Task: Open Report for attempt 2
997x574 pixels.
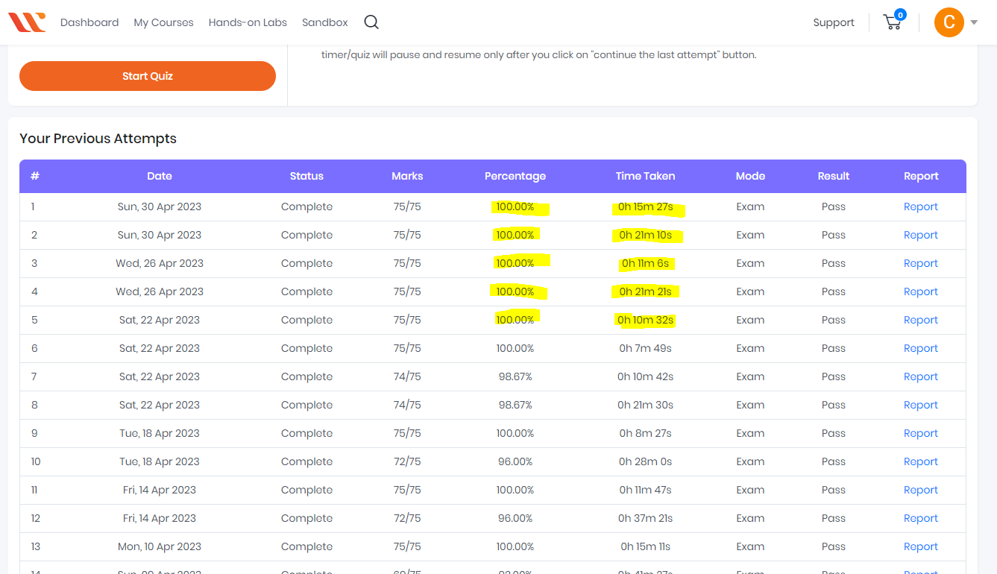Action: (x=921, y=235)
